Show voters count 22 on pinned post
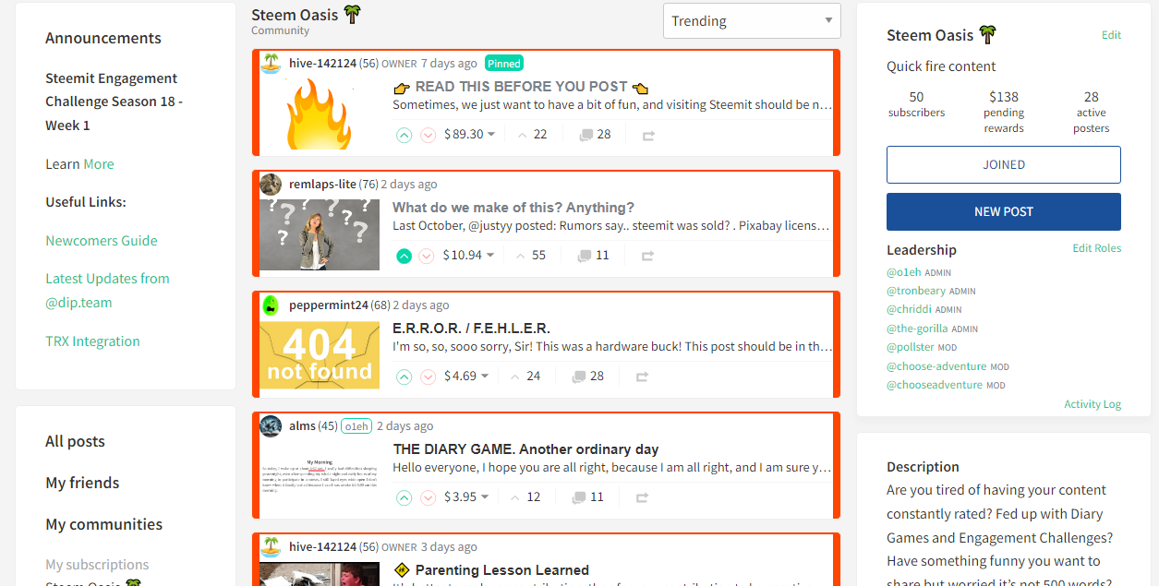The height and width of the screenshot is (586, 1159). point(533,135)
